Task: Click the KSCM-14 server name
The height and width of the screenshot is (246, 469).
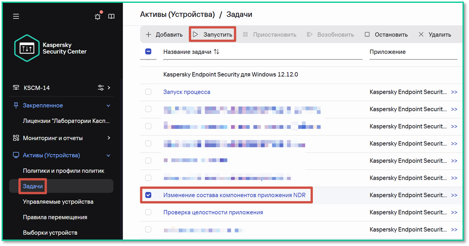Action: tap(37, 88)
